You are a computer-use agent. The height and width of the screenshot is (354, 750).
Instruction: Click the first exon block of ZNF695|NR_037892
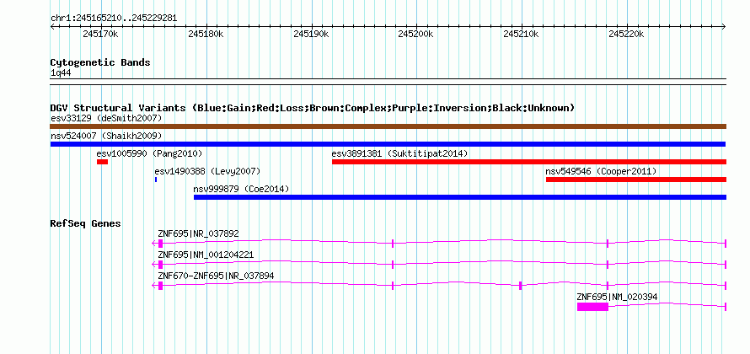[161, 244]
